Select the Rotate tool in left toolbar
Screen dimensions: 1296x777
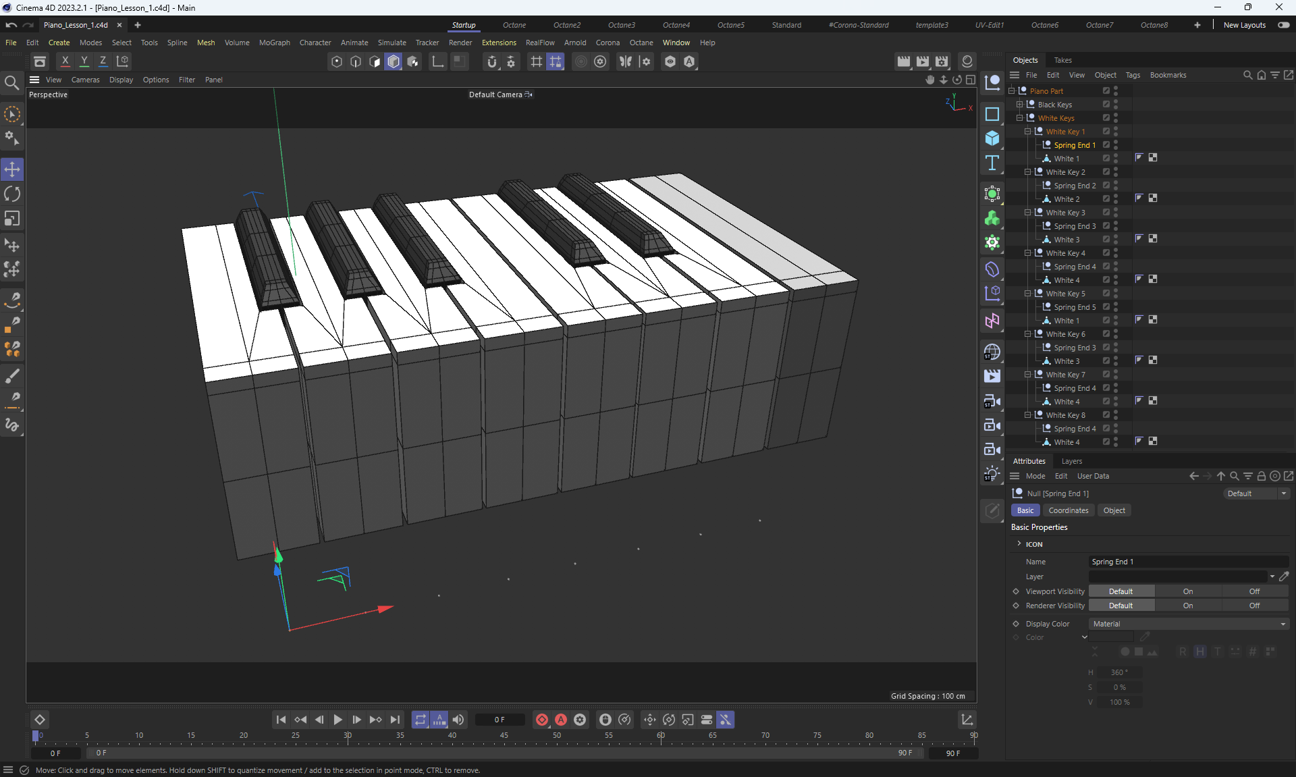(x=12, y=194)
